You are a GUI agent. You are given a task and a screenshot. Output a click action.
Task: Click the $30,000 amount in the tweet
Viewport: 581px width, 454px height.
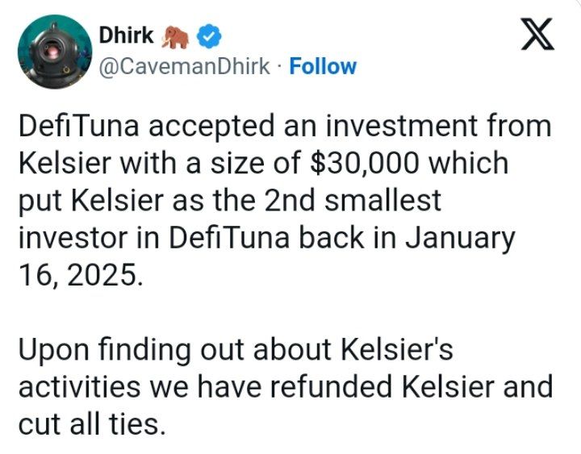(365, 163)
